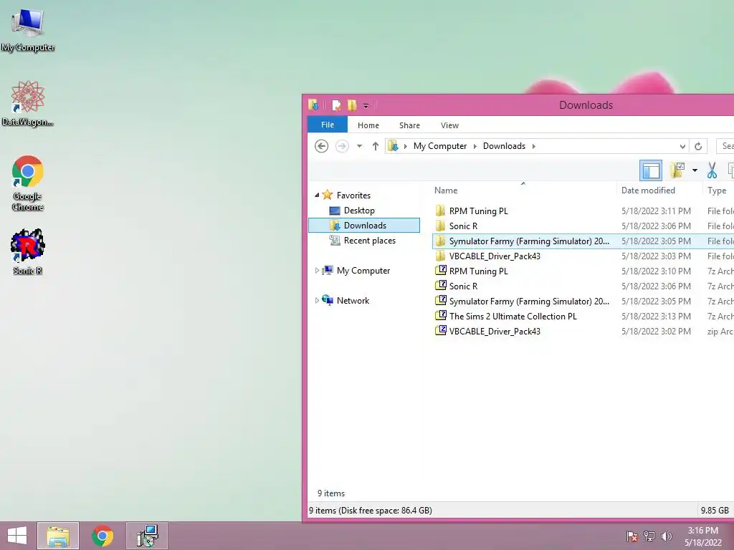
Task: Open Customize Quick Access Toolbar dropdown
Action: point(366,106)
